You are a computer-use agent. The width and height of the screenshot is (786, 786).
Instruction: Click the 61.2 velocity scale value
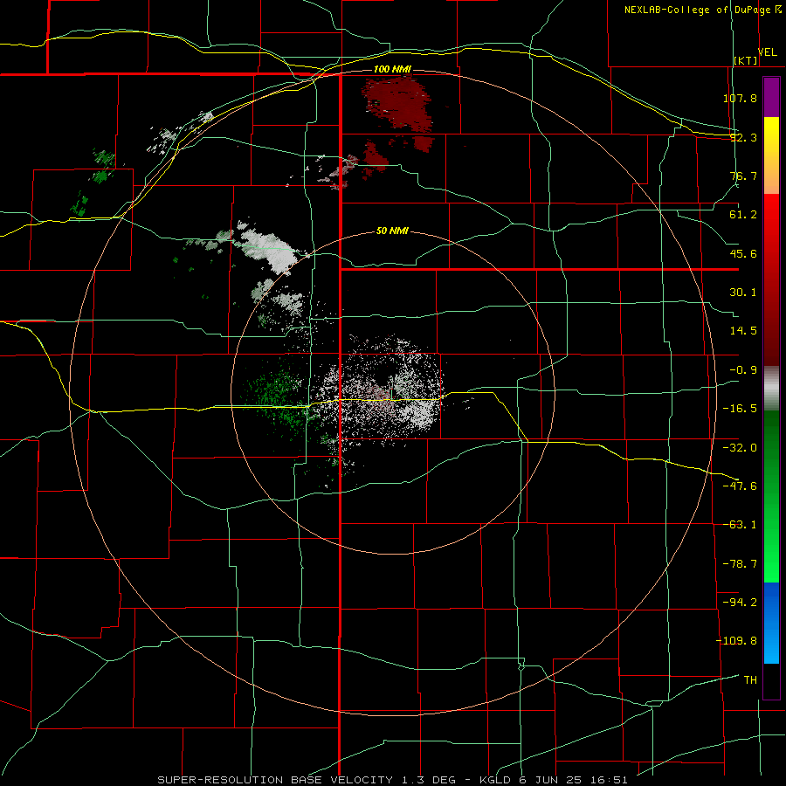(x=743, y=215)
